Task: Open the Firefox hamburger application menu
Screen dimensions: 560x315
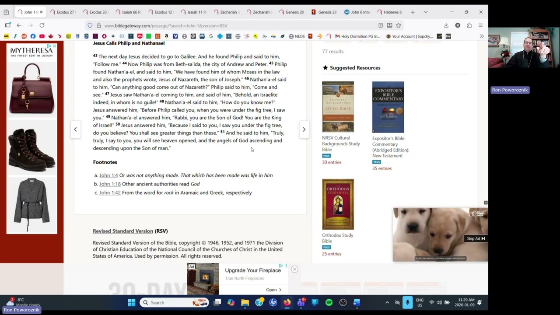Action: (x=480, y=25)
